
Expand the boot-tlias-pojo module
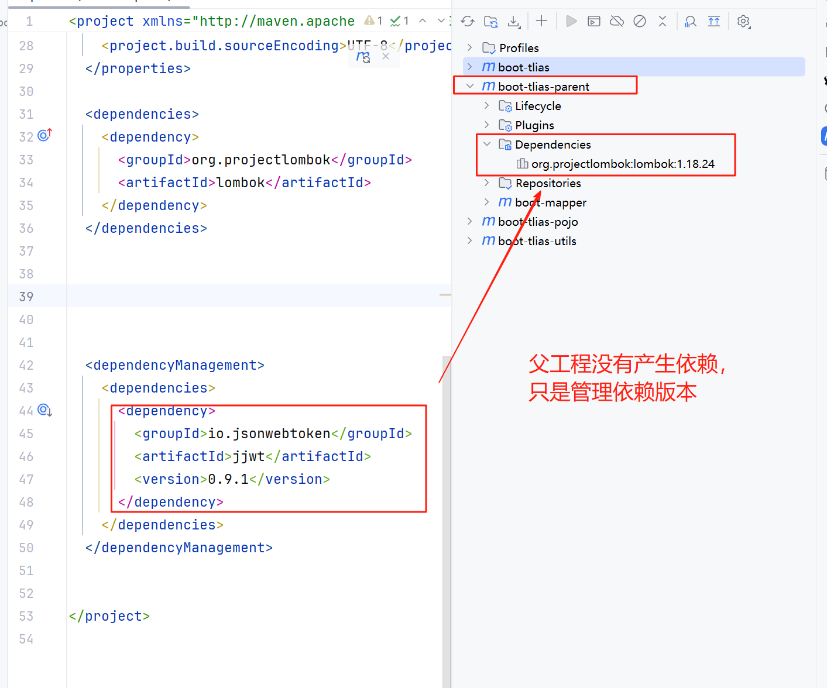pyautogui.click(x=470, y=221)
